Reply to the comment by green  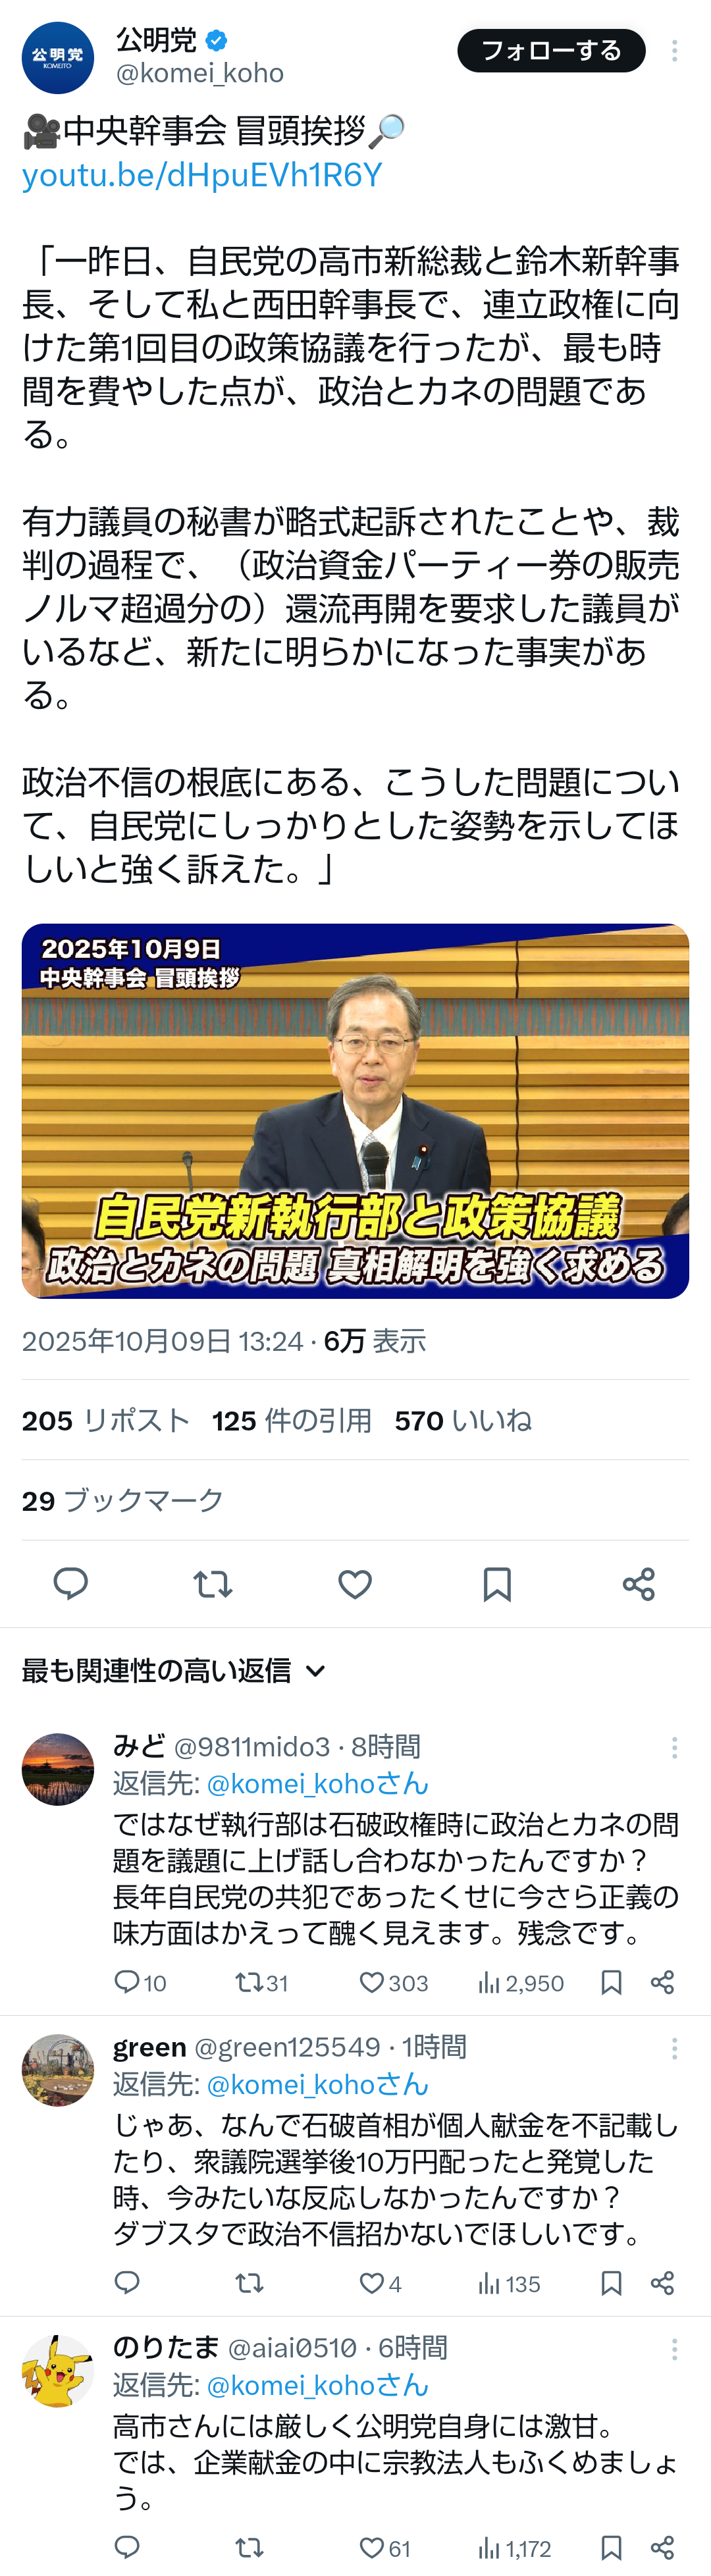coord(127,2283)
